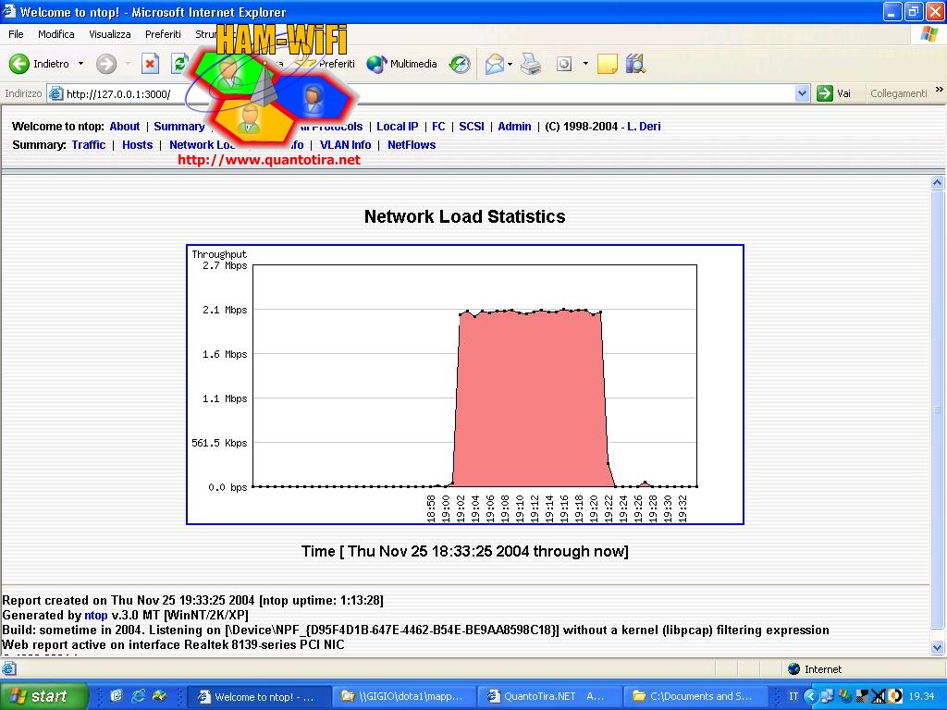Open the Local IP link
The image size is (947, 710).
coord(397,127)
